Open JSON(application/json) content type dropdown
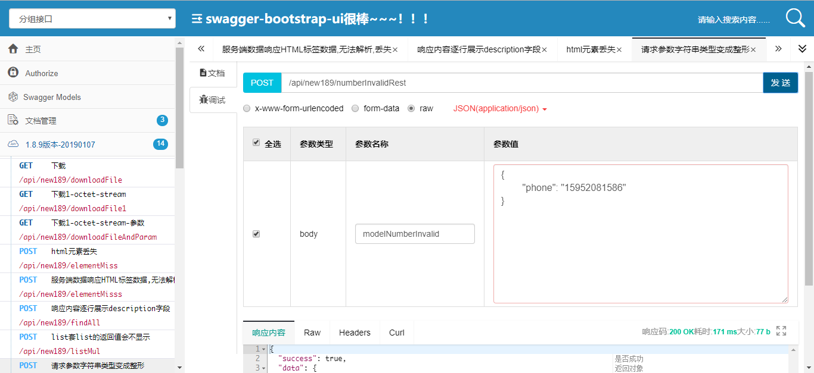This screenshot has width=814, height=373. pyautogui.click(x=500, y=108)
